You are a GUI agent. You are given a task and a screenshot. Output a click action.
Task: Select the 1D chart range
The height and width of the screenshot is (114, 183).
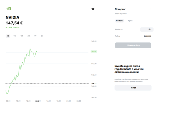point(8,36)
